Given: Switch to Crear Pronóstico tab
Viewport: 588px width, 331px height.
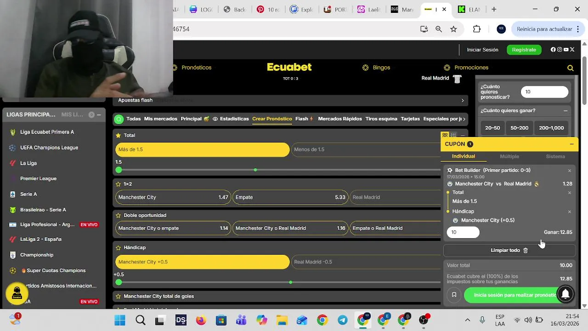Looking at the screenshot, I should tap(272, 119).
